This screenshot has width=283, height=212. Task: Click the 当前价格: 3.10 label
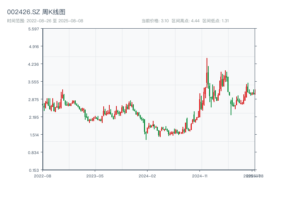(155, 21)
